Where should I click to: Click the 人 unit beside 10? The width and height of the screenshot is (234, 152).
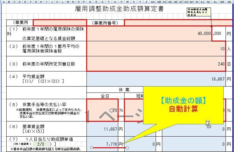(x=229, y=49)
